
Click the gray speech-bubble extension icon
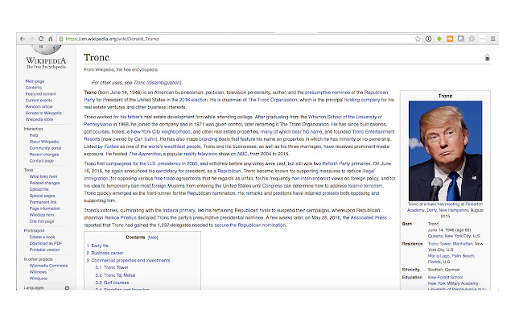point(472,39)
